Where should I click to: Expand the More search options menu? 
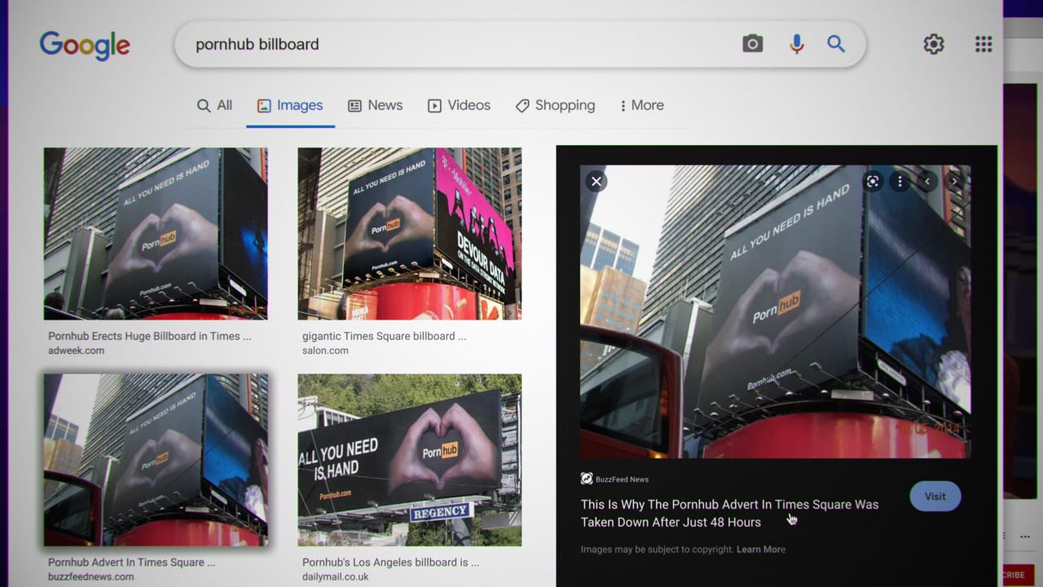tap(642, 105)
